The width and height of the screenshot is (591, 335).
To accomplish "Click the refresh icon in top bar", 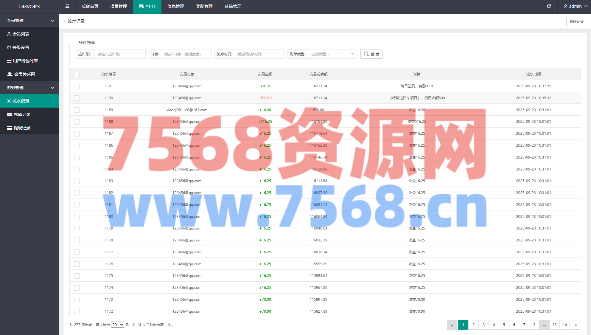I will (549, 6).
